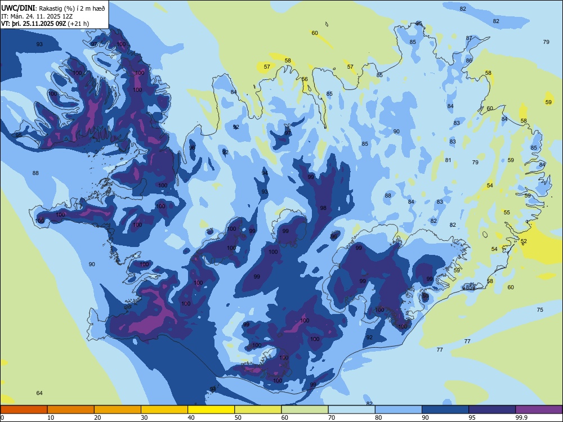This screenshot has width=563, height=422.
Task: Click the map humidity value '81'
Action: tap(448, 160)
